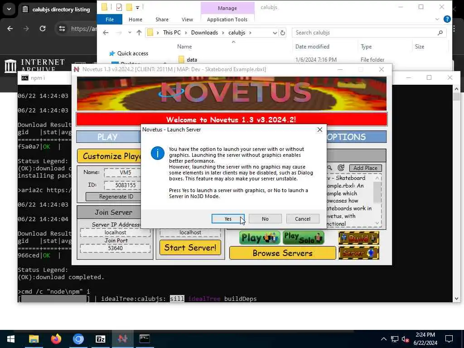Click This PC in address breadcrumb
The width and height of the screenshot is (464, 348).
[x=172, y=33]
